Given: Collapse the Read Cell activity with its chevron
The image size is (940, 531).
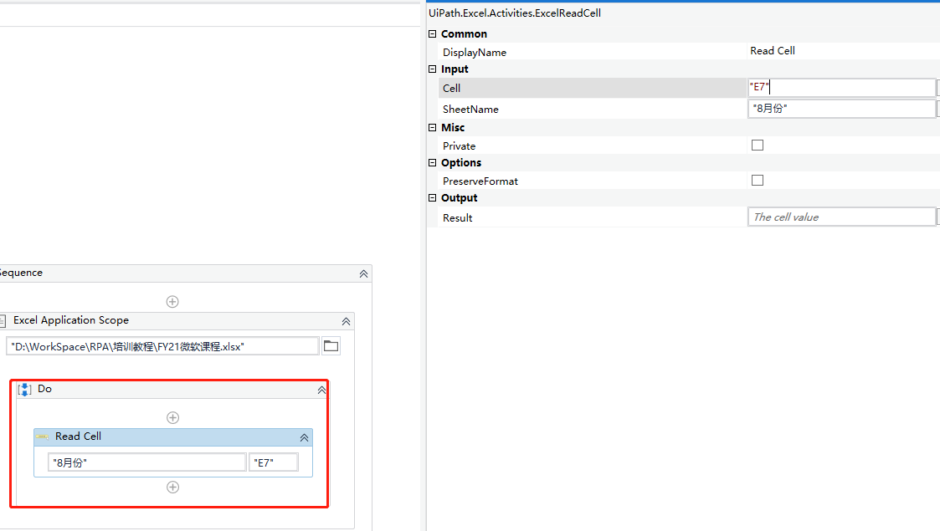Looking at the screenshot, I should [304, 437].
